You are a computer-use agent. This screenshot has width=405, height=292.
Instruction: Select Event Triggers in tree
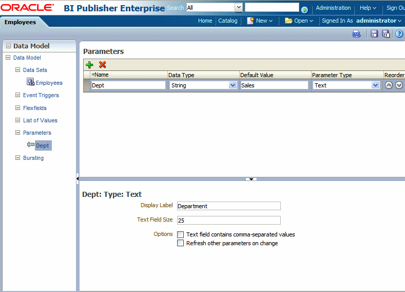(x=41, y=95)
